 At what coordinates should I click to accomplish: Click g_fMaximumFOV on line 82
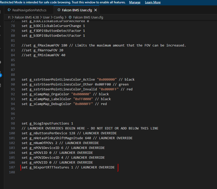click(x=46, y=45)
